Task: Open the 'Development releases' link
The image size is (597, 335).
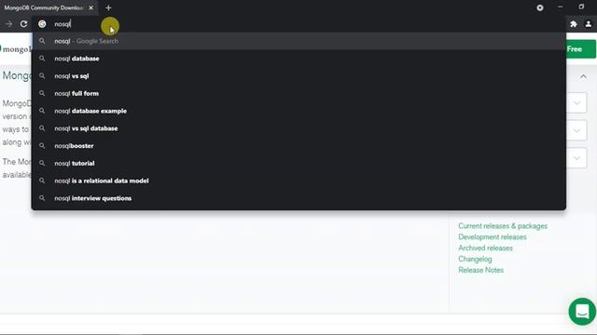Action: coord(493,237)
